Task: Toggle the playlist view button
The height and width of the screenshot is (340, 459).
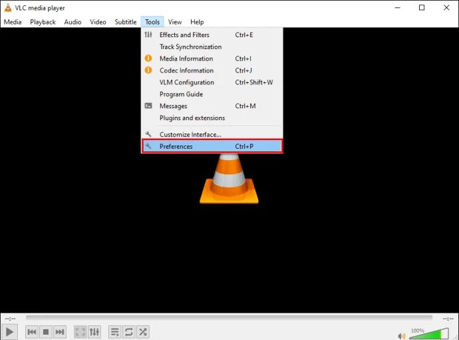Action: click(114, 332)
